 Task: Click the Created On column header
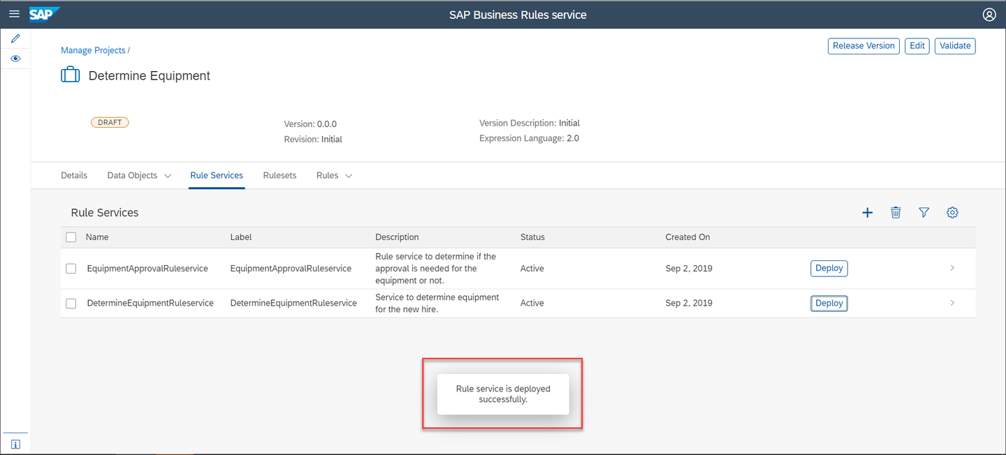(x=687, y=237)
